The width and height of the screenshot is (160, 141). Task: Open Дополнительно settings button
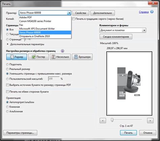coord(103,13)
